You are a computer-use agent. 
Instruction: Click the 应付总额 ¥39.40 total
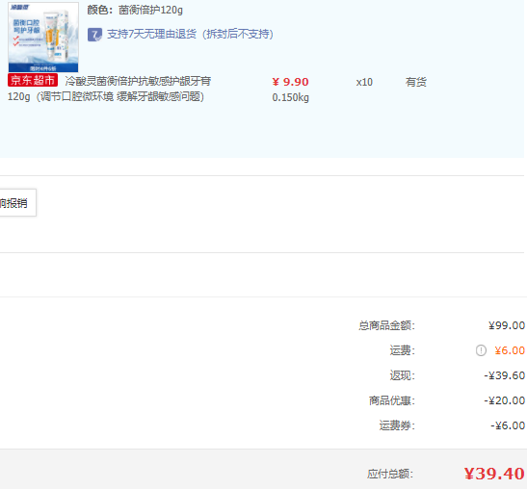(494, 474)
